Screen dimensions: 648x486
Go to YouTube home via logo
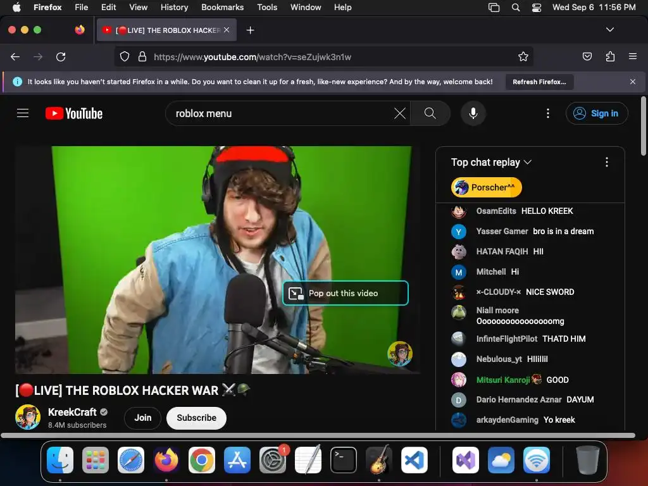(x=74, y=113)
